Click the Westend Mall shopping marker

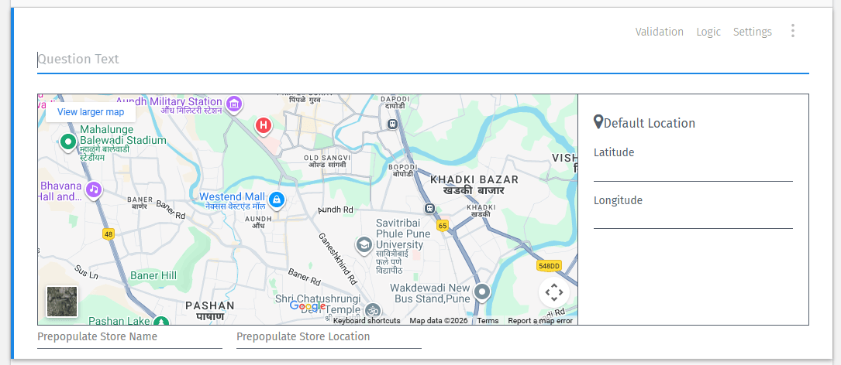(277, 201)
